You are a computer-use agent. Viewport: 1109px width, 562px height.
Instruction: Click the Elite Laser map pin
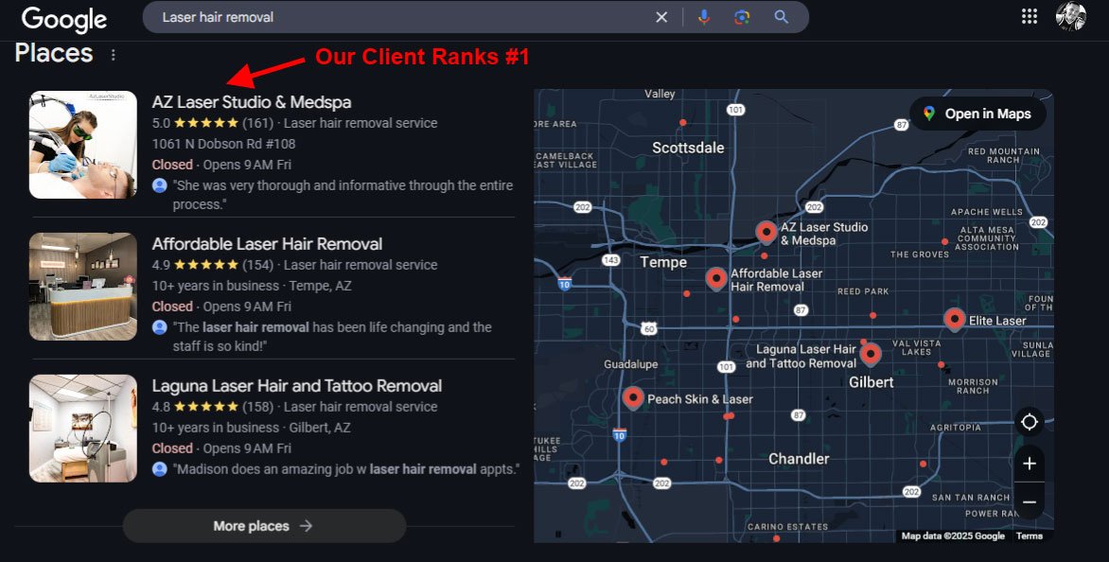[954, 319]
